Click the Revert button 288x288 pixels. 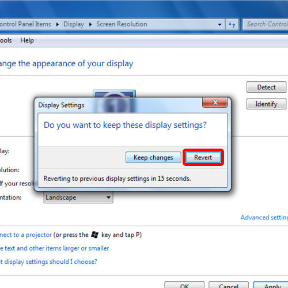tap(203, 157)
